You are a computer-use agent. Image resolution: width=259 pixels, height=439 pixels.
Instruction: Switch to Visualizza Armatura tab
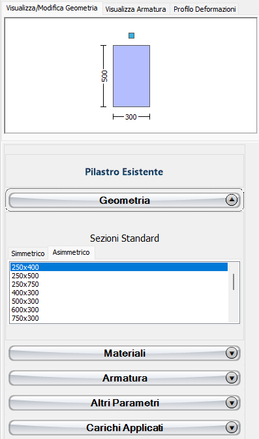point(136,9)
